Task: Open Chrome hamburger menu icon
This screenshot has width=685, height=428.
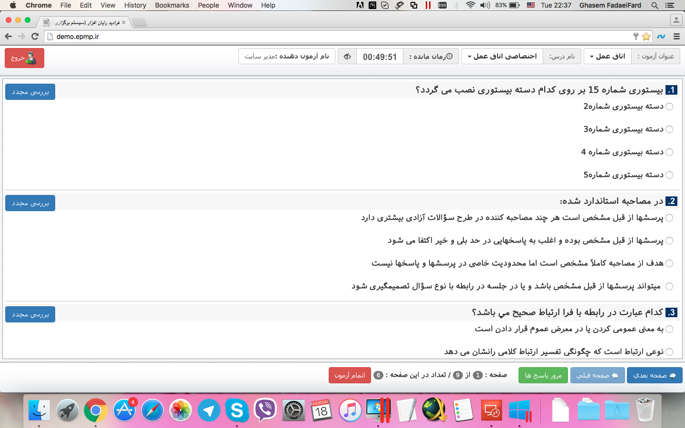Action: click(x=676, y=36)
